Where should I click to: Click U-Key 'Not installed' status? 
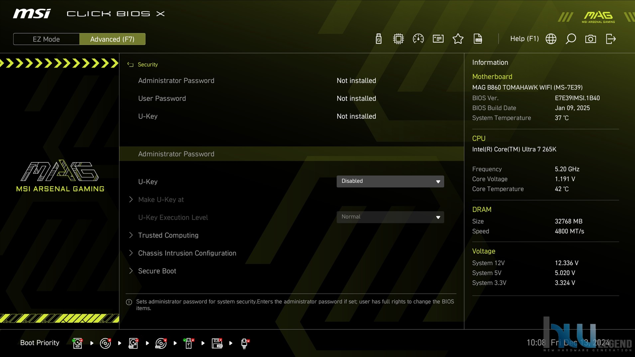coord(356,116)
